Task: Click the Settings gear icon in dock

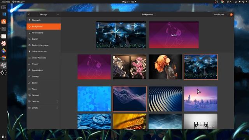Action: click(4, 65)
